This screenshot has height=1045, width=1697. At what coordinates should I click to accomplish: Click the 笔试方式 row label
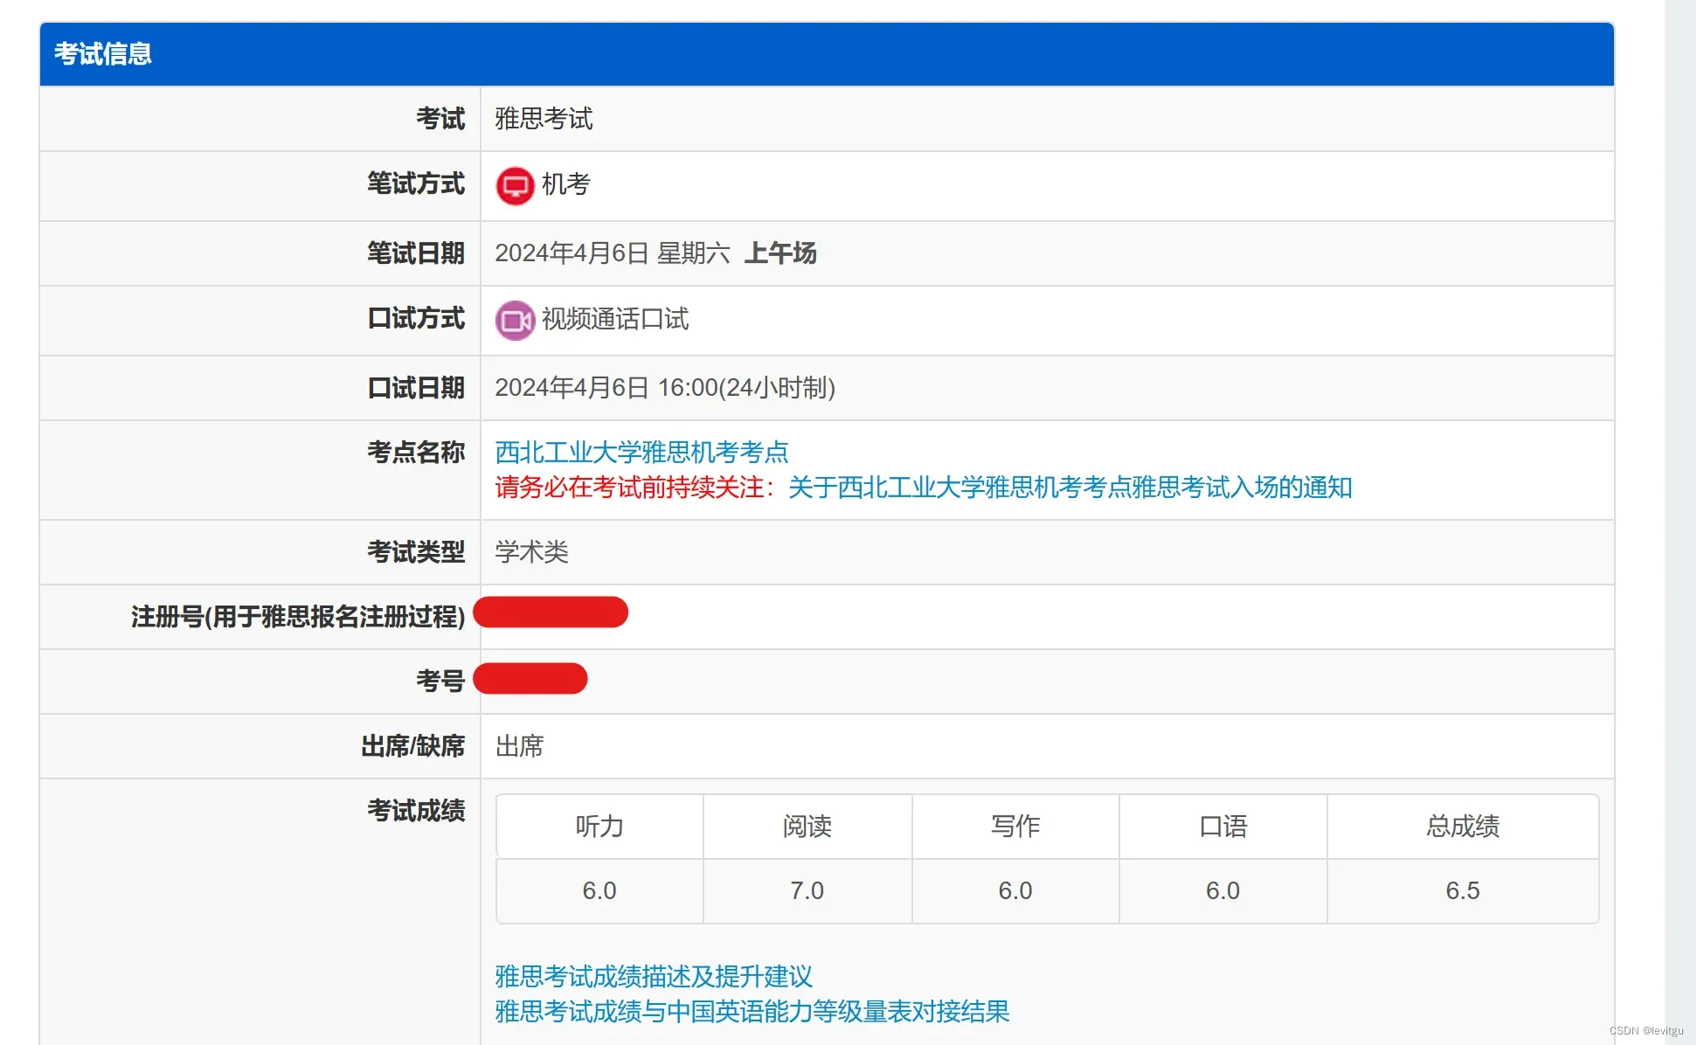(416, 183)
